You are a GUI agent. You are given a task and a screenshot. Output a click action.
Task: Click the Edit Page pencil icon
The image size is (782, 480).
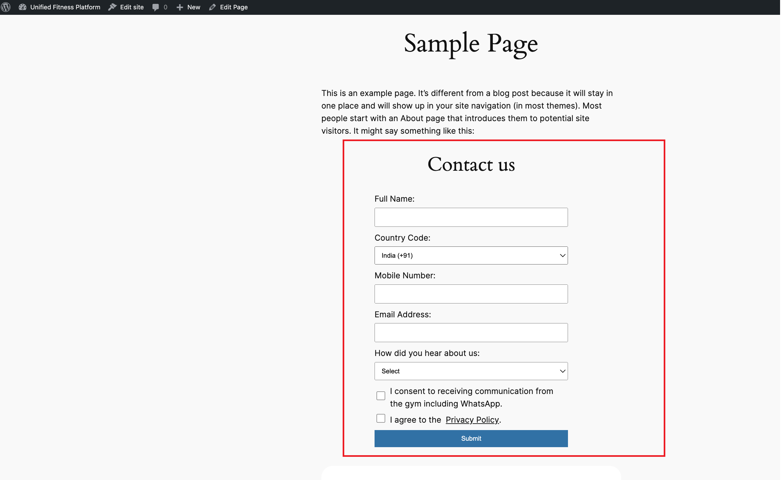pyautogui.click(x=212, y=7)
